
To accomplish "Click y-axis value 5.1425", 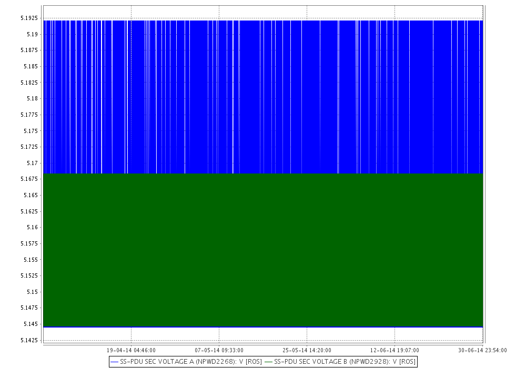I will click(29, 340).
